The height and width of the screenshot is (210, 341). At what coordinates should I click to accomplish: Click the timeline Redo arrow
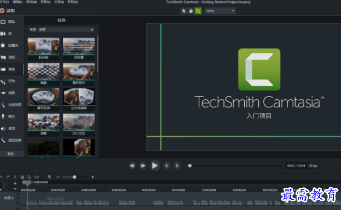[x=8, y=177]
